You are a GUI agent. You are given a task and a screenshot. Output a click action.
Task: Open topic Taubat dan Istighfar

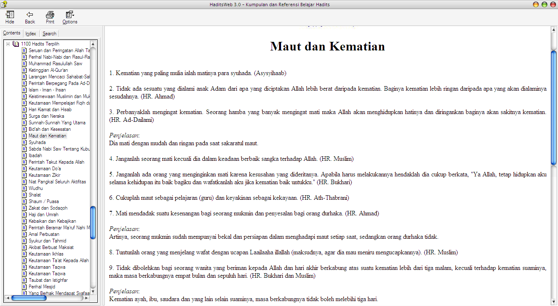pos(48,280)
